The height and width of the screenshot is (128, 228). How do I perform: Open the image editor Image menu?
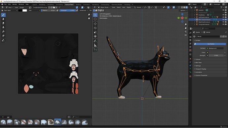coord(22,7)
